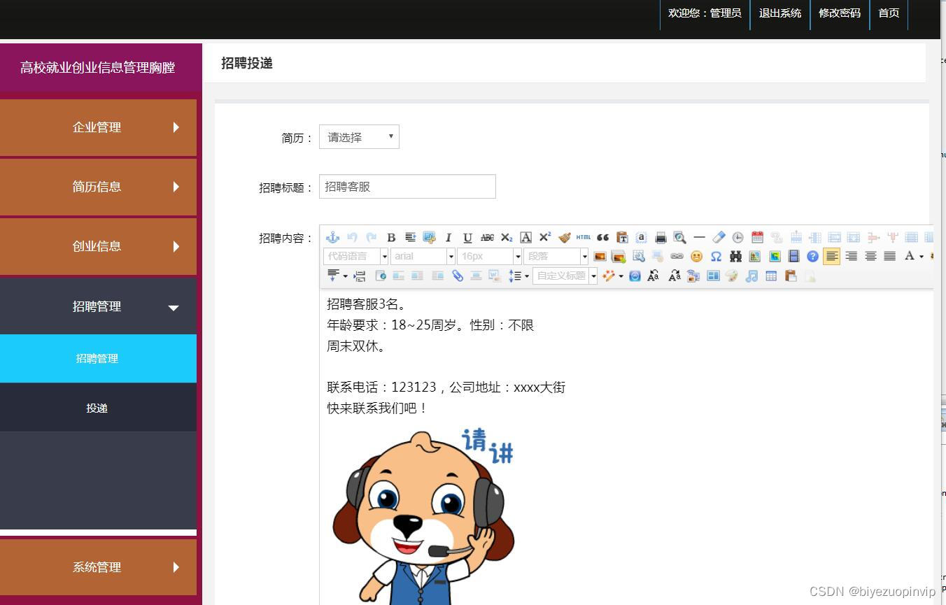Toggle underline formatting in the editor
Viewport: 946px width, 605px height.
[x=466, y=237]
